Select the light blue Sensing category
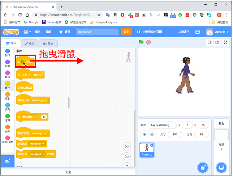233x177 pixels. coord(8,107)
